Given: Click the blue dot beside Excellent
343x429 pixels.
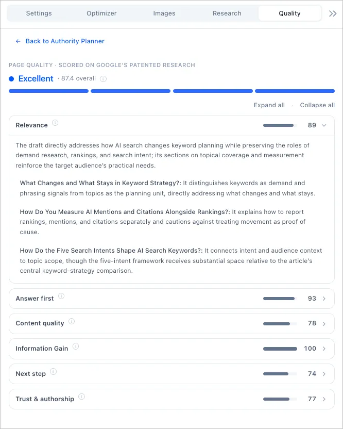Looking at the screenshot, I should coord(11,79).
